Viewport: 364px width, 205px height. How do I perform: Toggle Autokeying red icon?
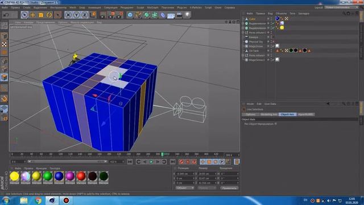click(x=188, y=162)
